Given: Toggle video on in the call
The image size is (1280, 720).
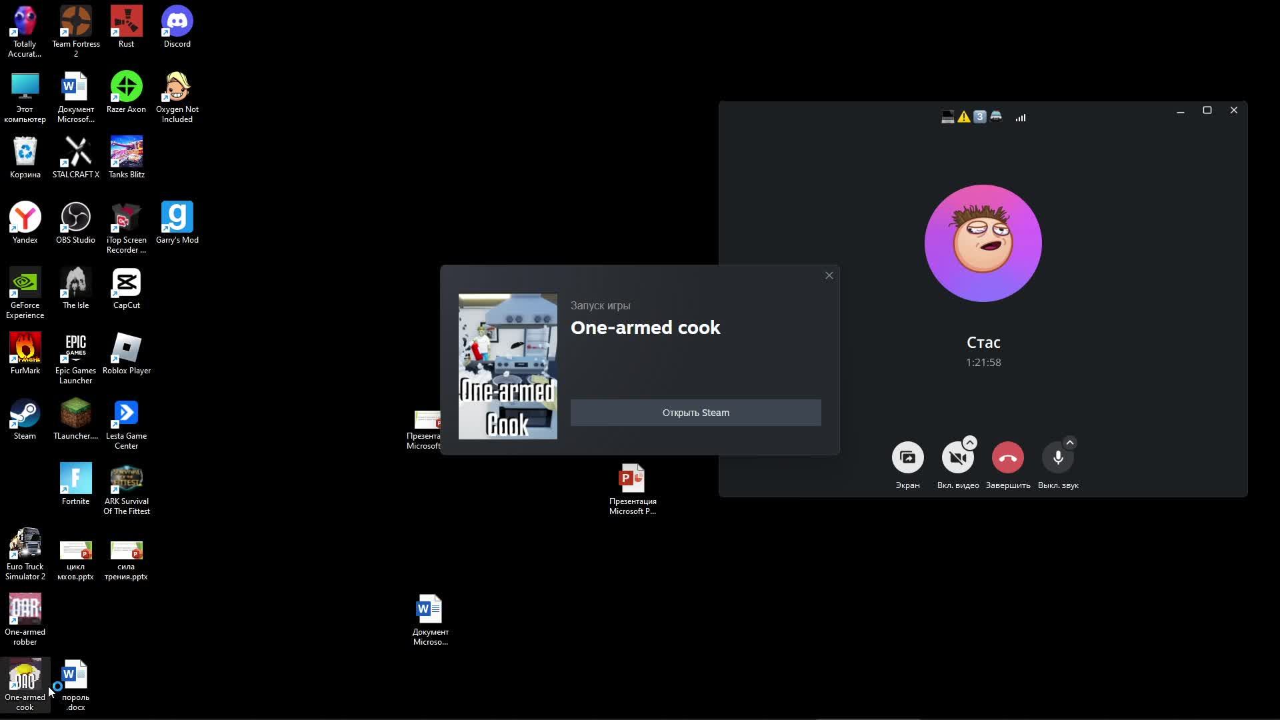Looking at the screenshot, I should [957, 458].
